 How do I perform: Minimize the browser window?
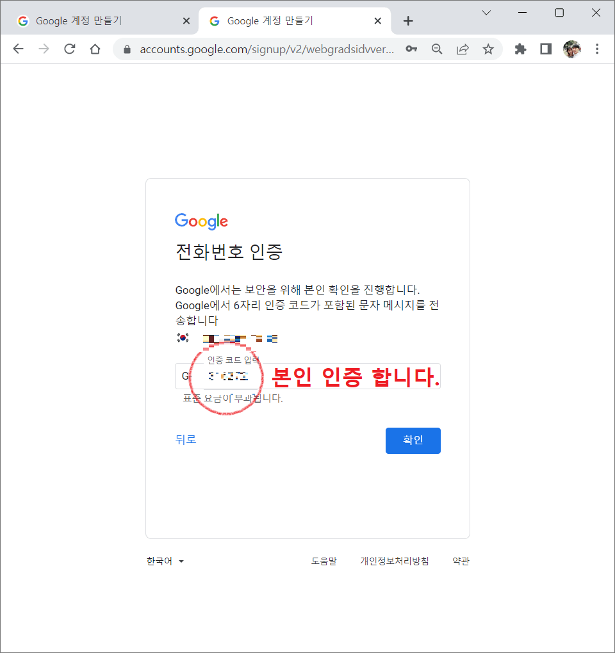[x=523, y=13]
